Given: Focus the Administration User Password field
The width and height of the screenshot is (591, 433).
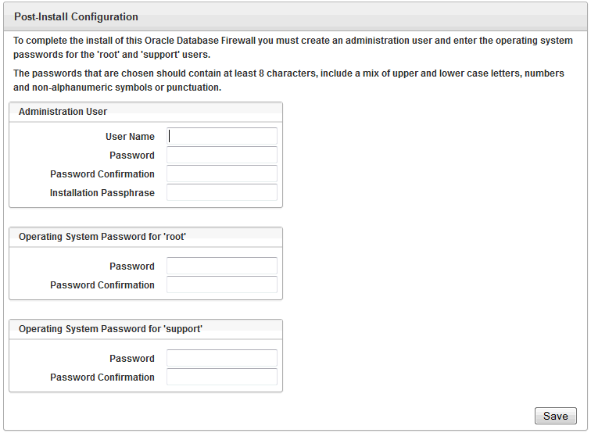Looking at the screenshot, I should 222,156.
